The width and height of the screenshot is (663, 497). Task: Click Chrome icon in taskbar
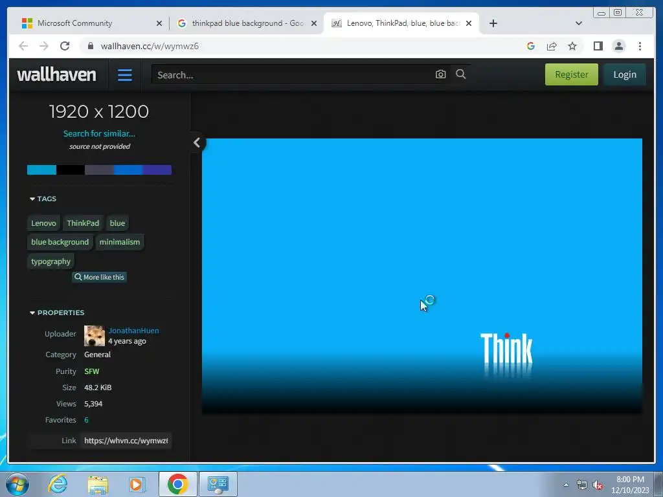click(177, 484)
